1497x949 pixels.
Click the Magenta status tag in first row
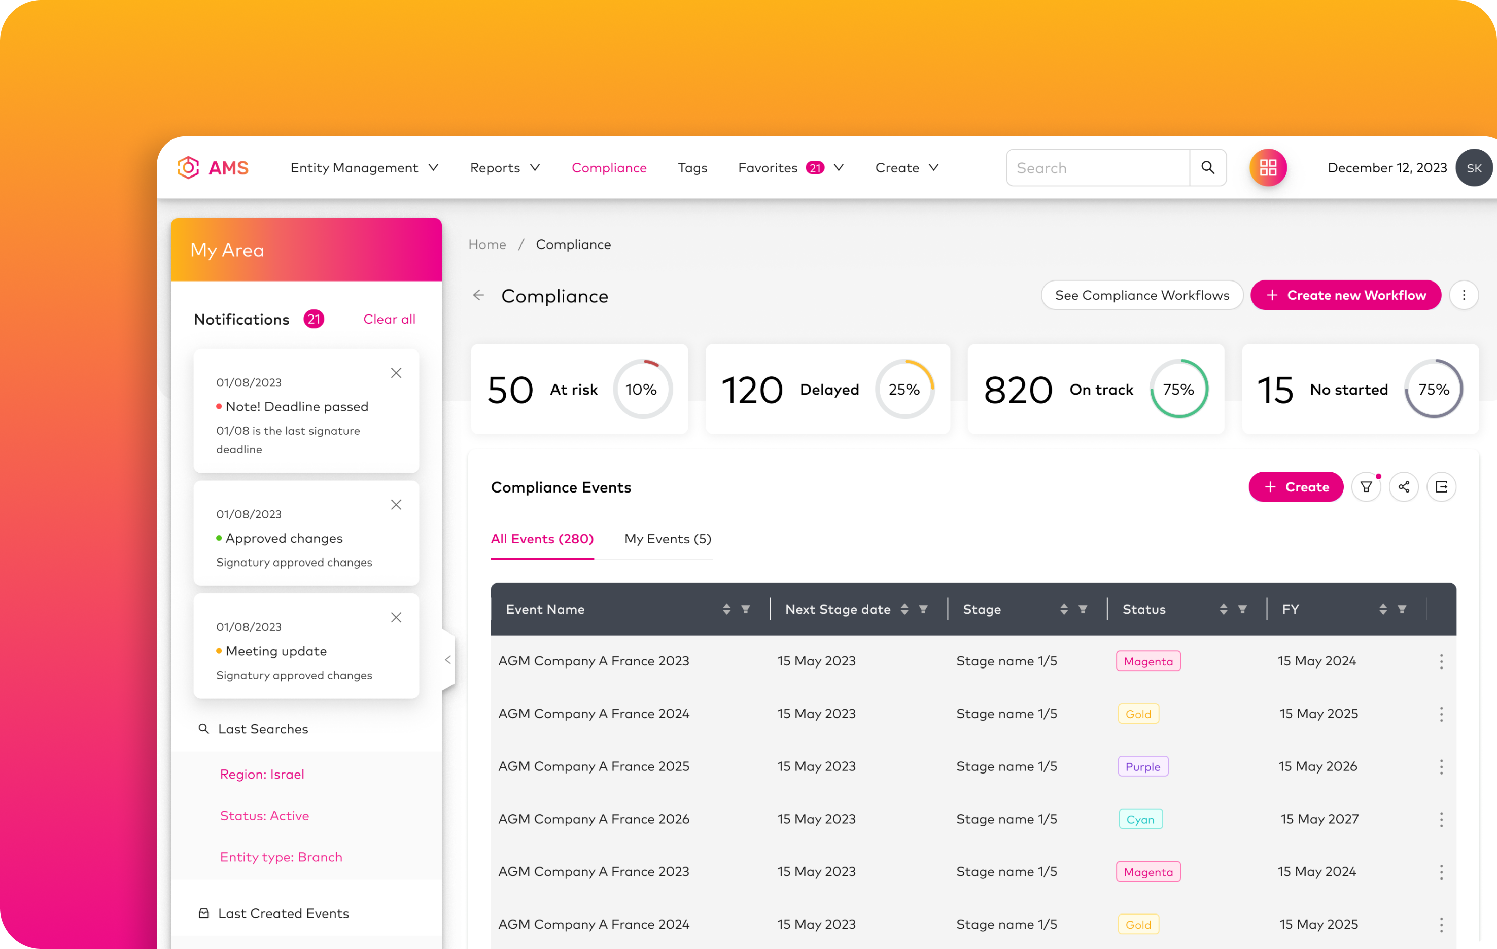click(1147, 661)
